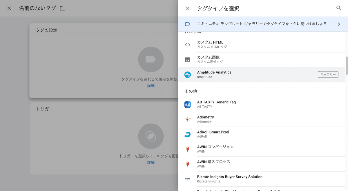Screen dimensions: 348x191
Task: Select AWIN 購入プロセス tag type
Action: coord(261,164)
